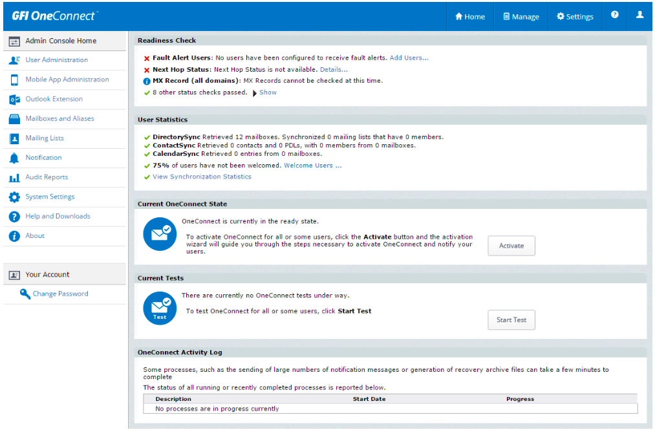Click the Mailboxes and Aliases icon
The image size is (655, 432).
(x=14, y=119)
